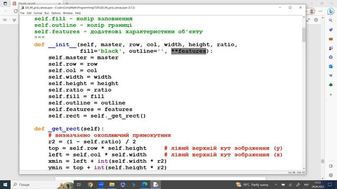Click the hide sidebar panel icon in Edge
The width and height of the screenshot is (337, 189).
coord(331,166)
